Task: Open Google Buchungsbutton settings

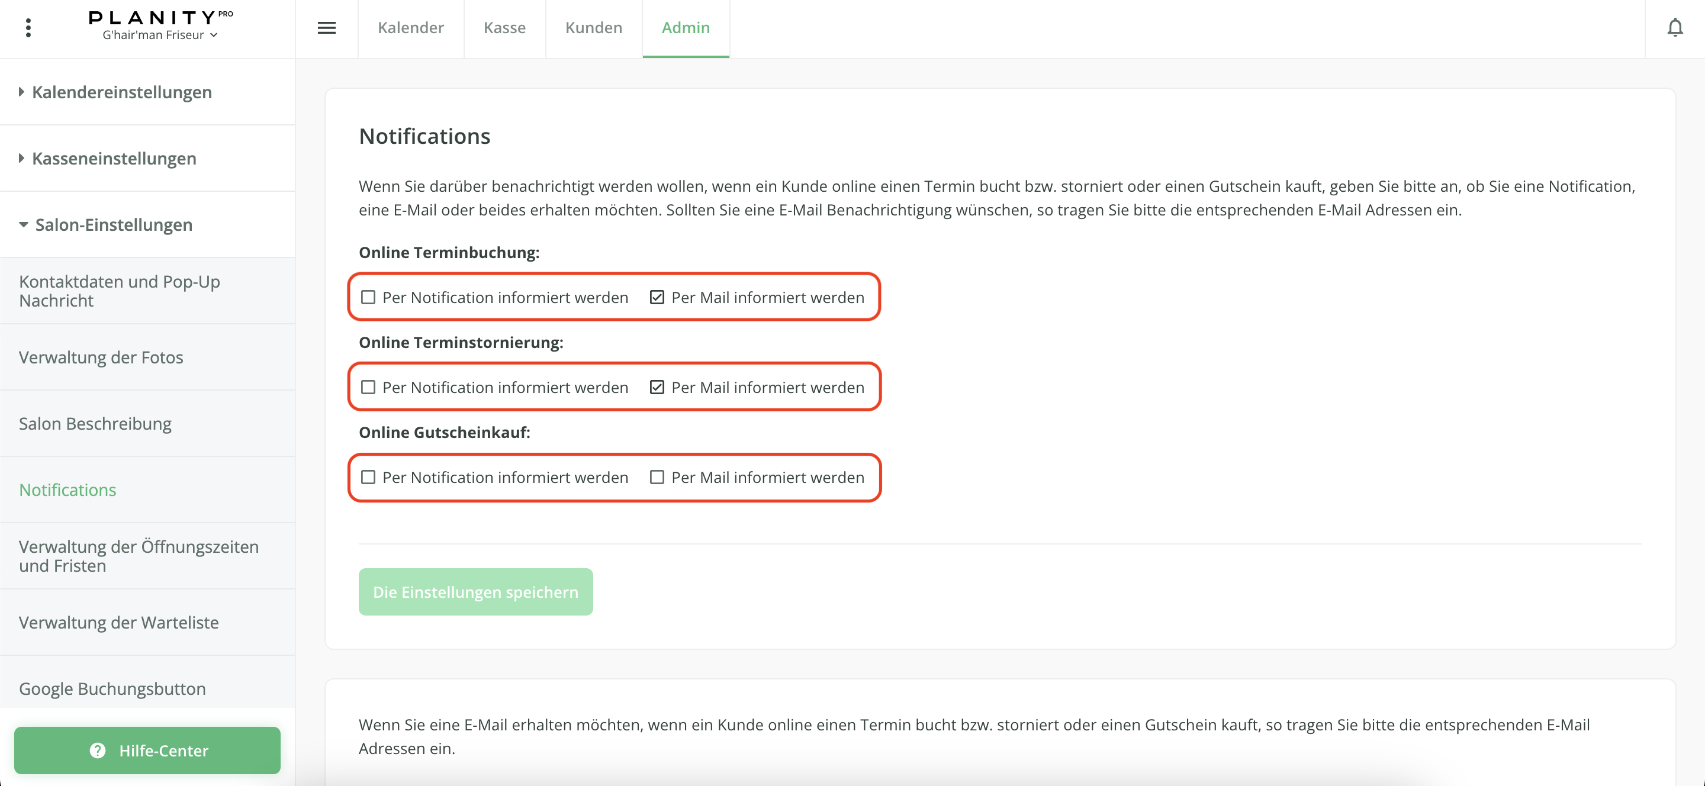Action: [112, 688]
